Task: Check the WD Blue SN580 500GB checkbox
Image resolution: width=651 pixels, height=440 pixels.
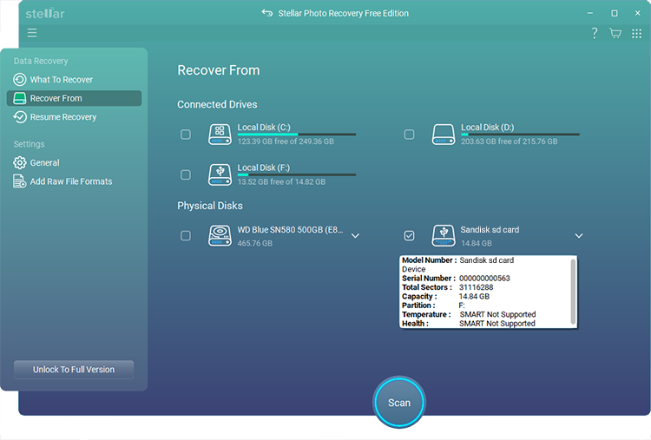Action: coord(186,236)
